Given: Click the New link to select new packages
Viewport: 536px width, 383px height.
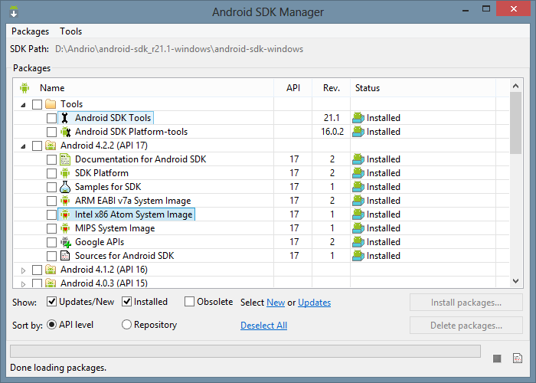Looking at the screenshot, I should [276, 303].
